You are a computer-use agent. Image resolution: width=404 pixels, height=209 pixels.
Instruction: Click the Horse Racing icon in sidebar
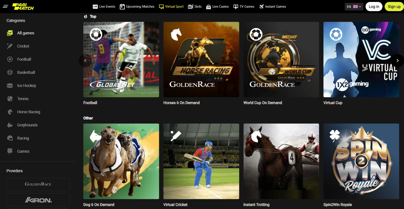point(10,112)
